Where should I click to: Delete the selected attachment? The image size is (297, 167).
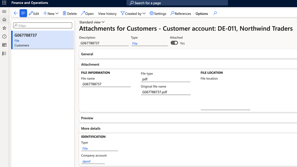click(70, 13)
